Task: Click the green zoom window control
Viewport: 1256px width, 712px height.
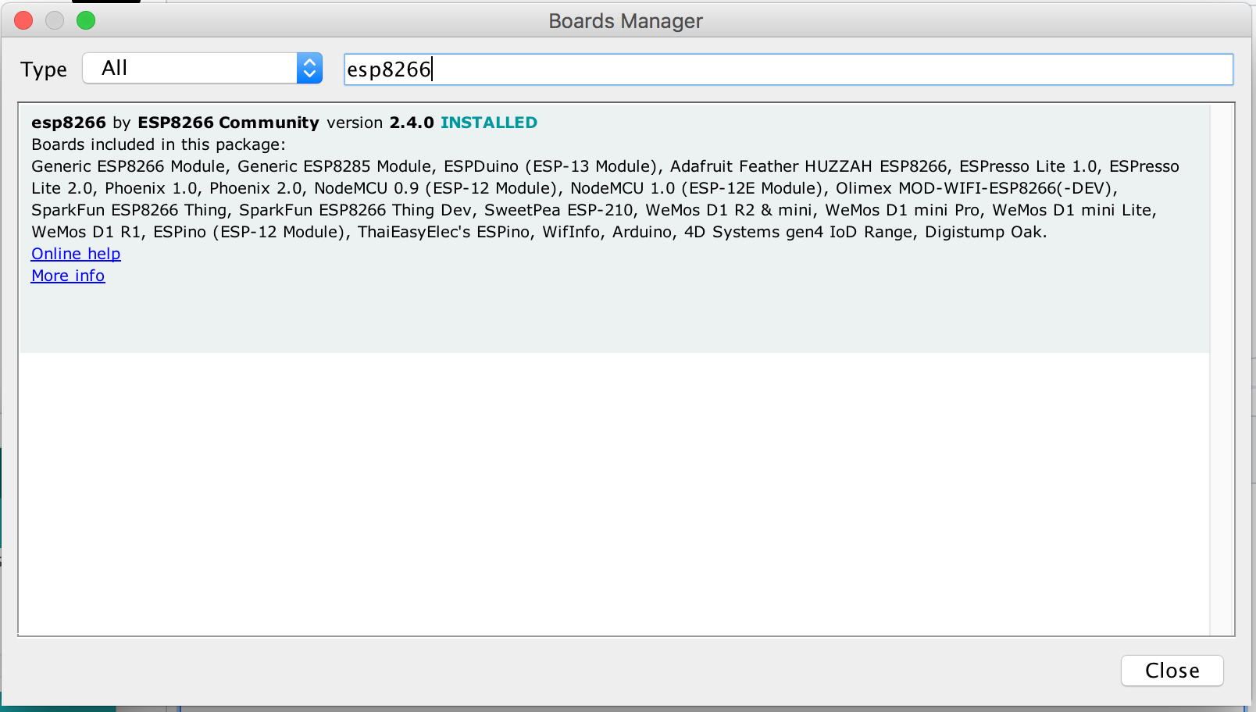Action: (87, 20)
